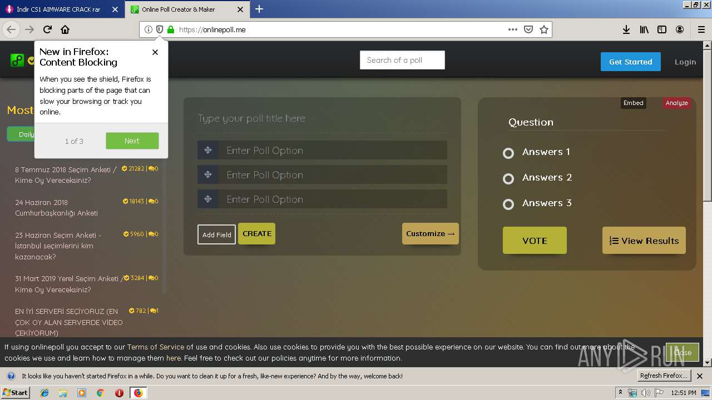Select the Answers 2 radio option
This screenshot has width=712, height=400.
point(508,179)
